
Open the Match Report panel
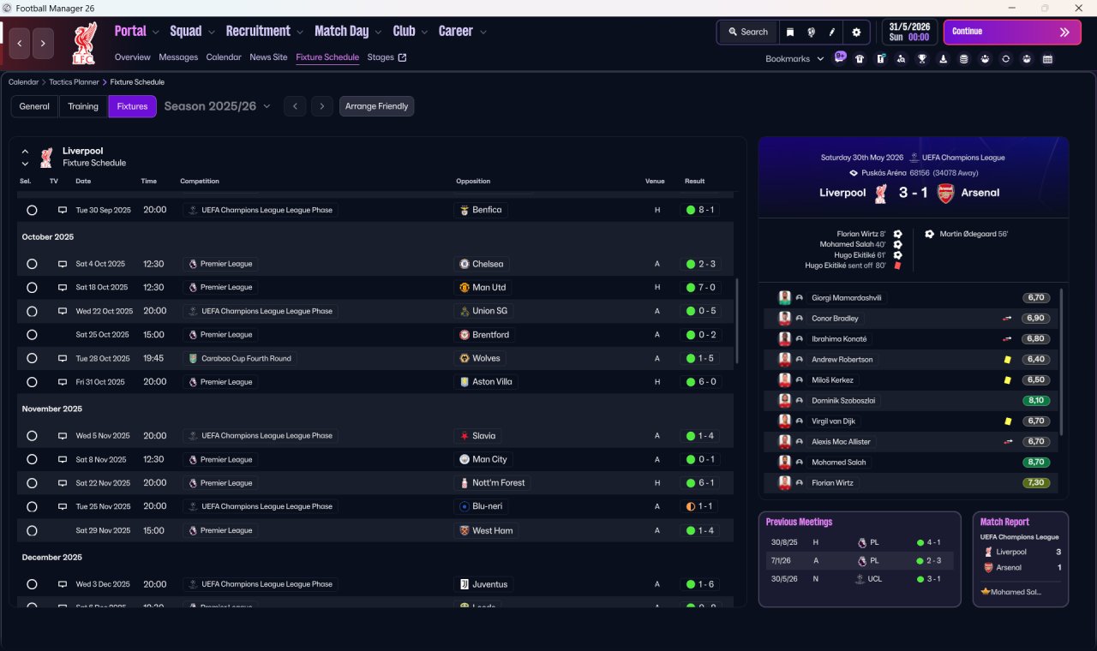tap(1021, 559)
